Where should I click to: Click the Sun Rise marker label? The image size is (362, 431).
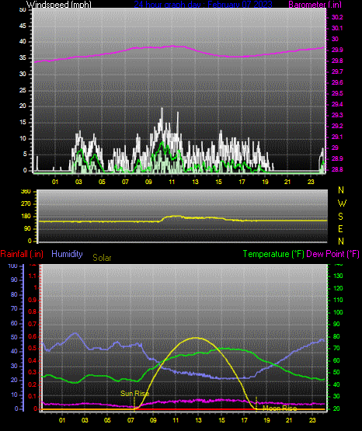click(x=134, y=394)
